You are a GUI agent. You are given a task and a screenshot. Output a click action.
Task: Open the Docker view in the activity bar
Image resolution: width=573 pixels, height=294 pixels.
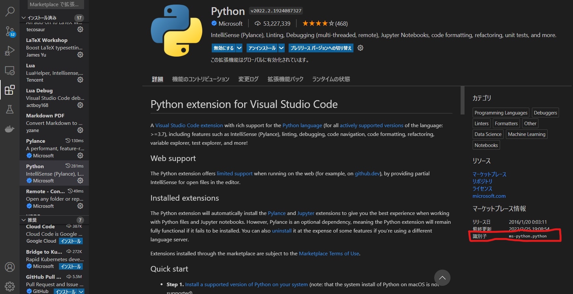pyautogui.click(x=9, y=129)
